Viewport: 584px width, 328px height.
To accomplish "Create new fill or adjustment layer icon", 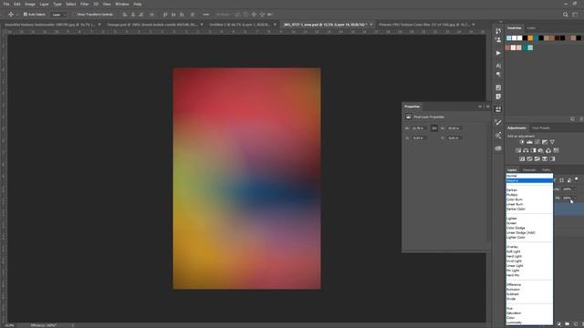I will point(559,324).
